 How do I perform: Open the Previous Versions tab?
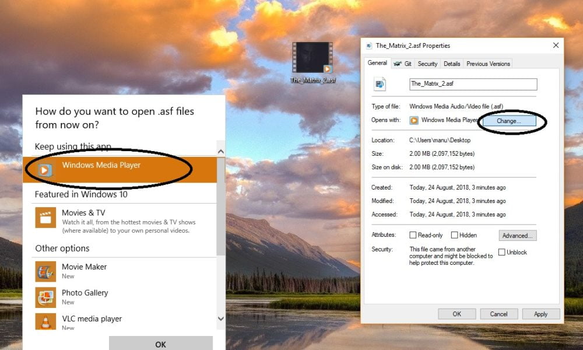[x=488, y=64]
